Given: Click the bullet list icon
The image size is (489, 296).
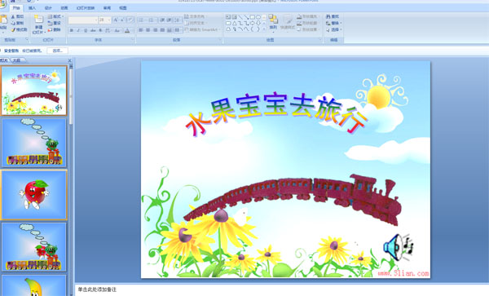Looking at the screenshot, I should (141, 20).
